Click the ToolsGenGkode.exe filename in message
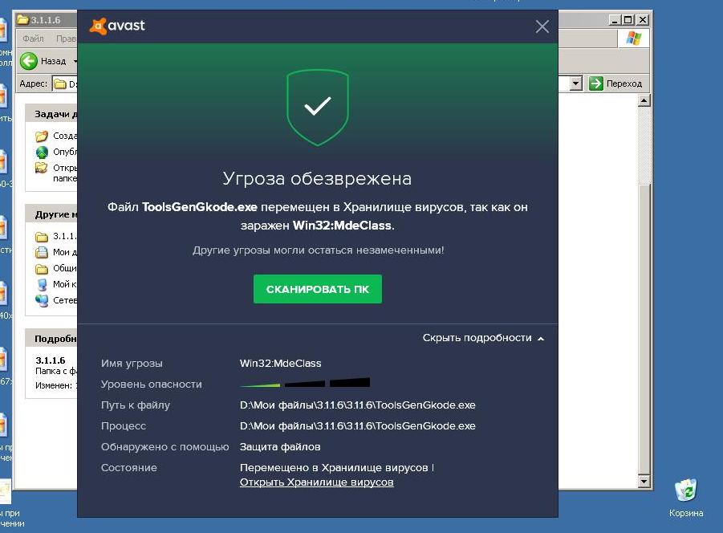This screenshot has width=723, height=533. point(199,207)
